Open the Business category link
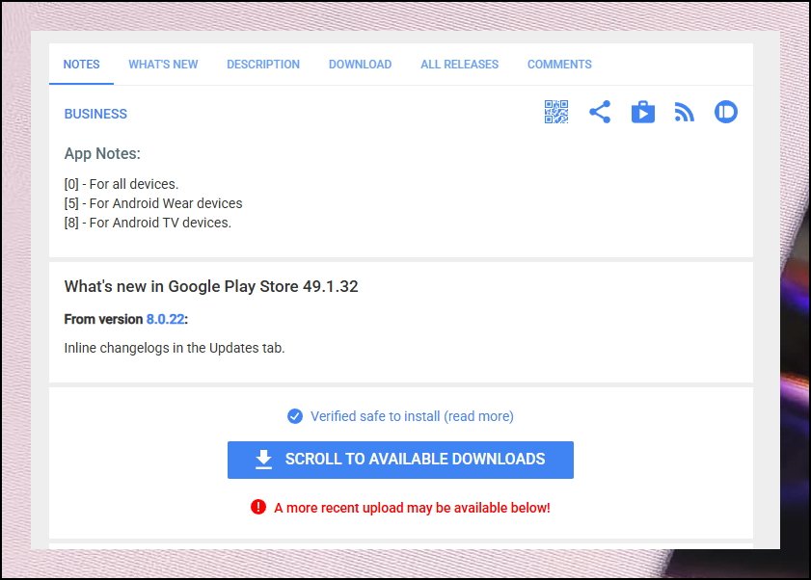 coord(95,114)
